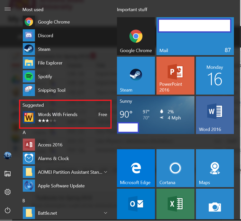Expand the Battle.net folder chevron

pos(106,213)
